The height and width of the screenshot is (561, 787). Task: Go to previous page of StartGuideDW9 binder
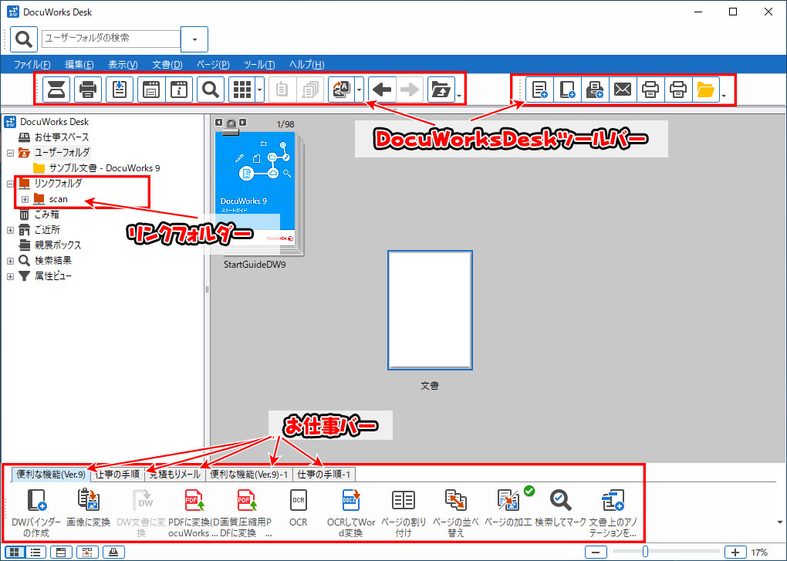[x=219, y=122]
